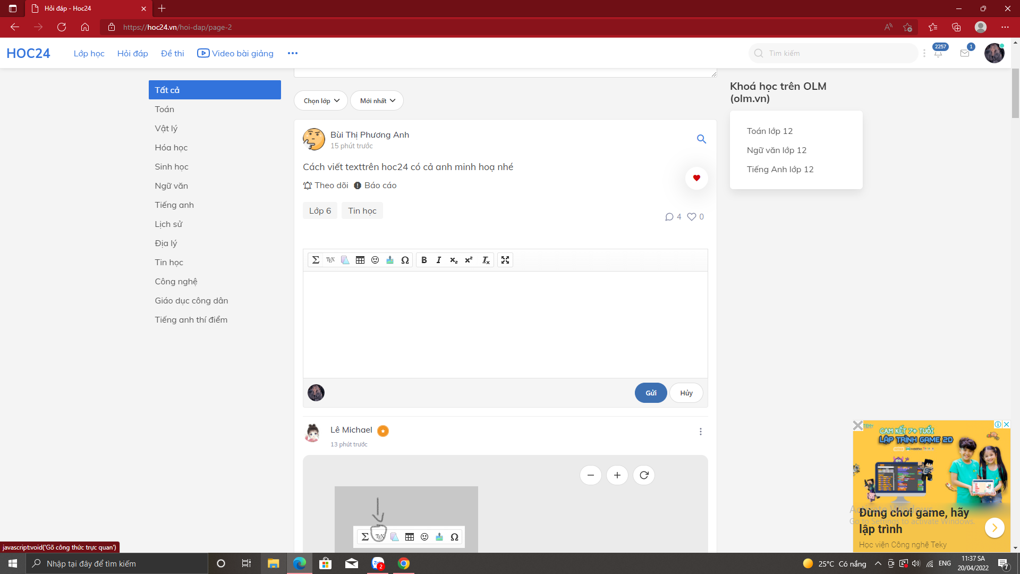Open Toán lớp 12 course link
This screenshot has width=1020, height=574.
pyautogui.click(x=769, y=131)
